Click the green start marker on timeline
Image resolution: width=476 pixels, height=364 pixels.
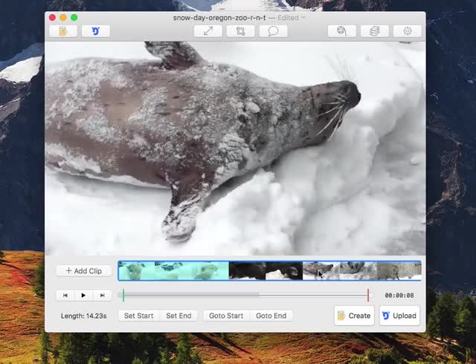(123, 295)
